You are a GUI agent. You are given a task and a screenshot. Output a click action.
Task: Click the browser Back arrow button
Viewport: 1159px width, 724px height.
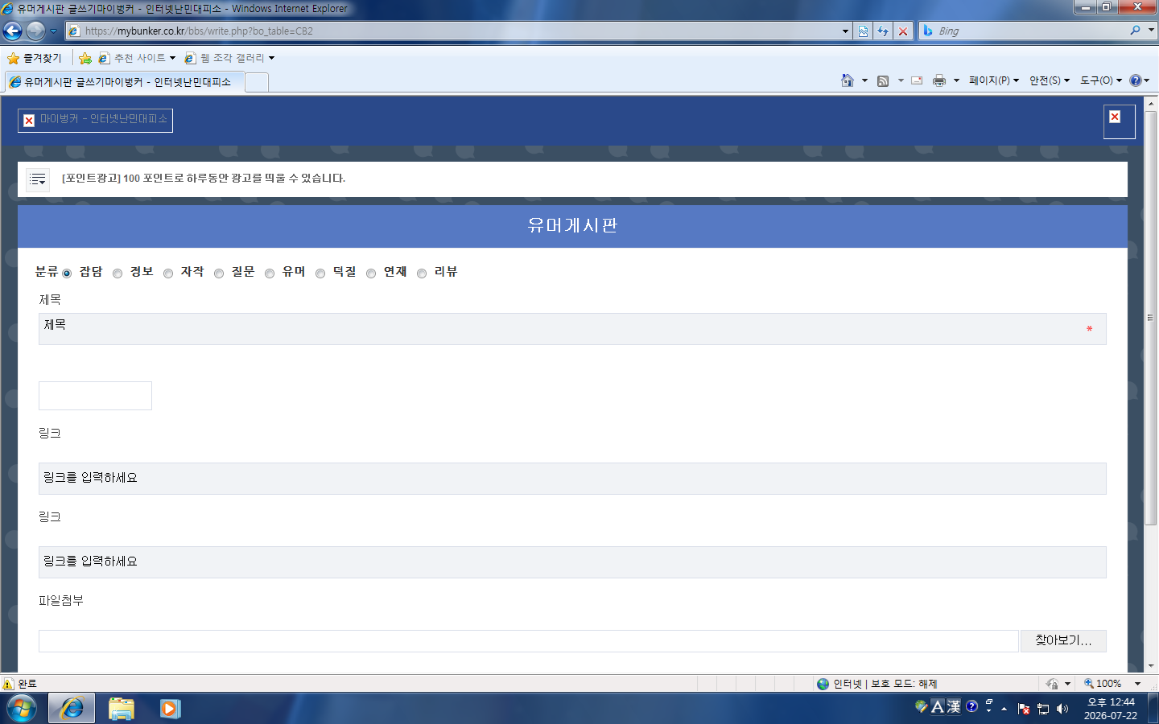[x=13, y=31]
